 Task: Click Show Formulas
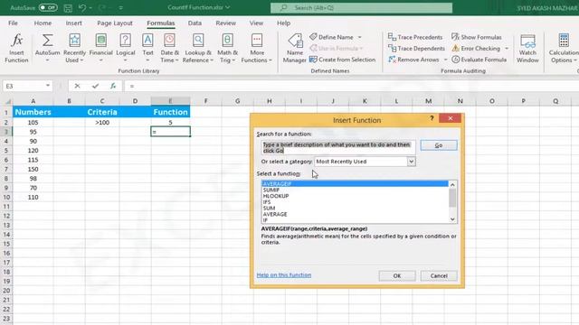[x=477, y=37]
